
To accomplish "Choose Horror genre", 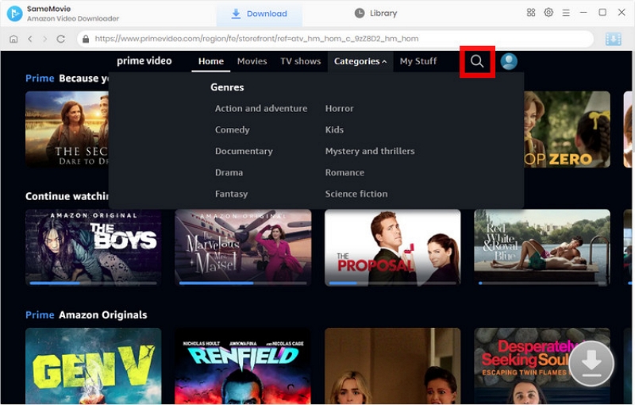I will pyautogui.click(x=340, y=109).
